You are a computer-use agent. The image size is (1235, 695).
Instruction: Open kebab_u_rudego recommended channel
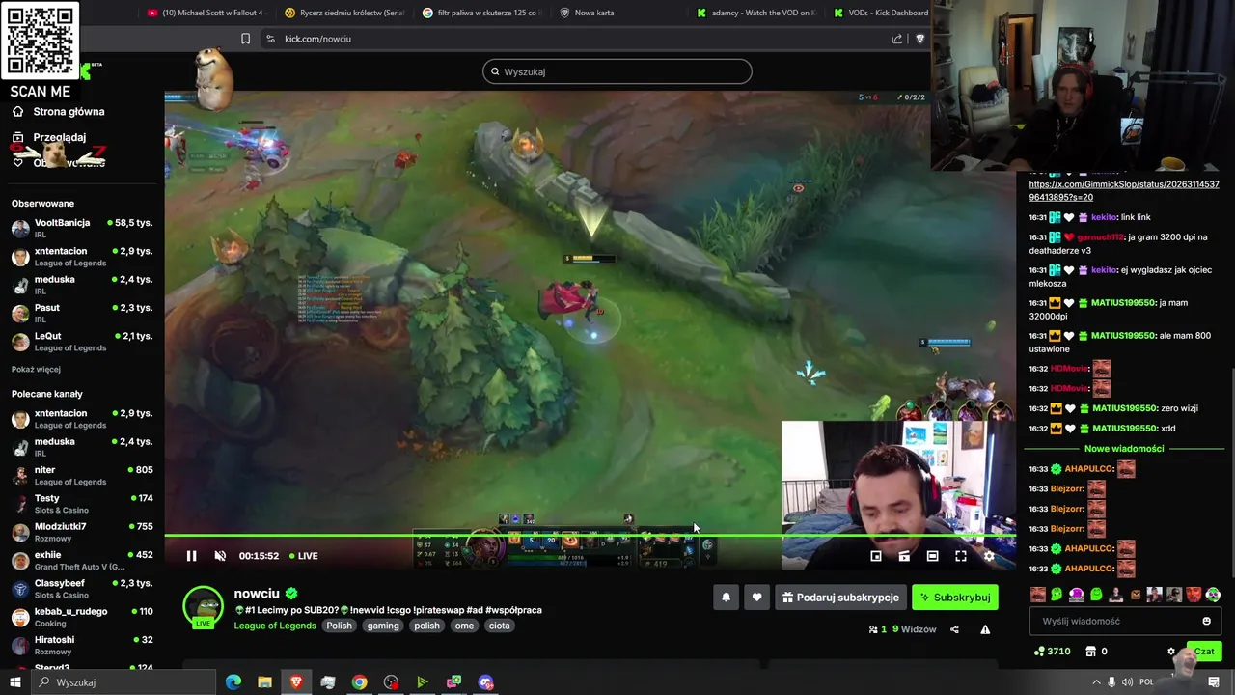pyautogui.click(x=82, y=617)
